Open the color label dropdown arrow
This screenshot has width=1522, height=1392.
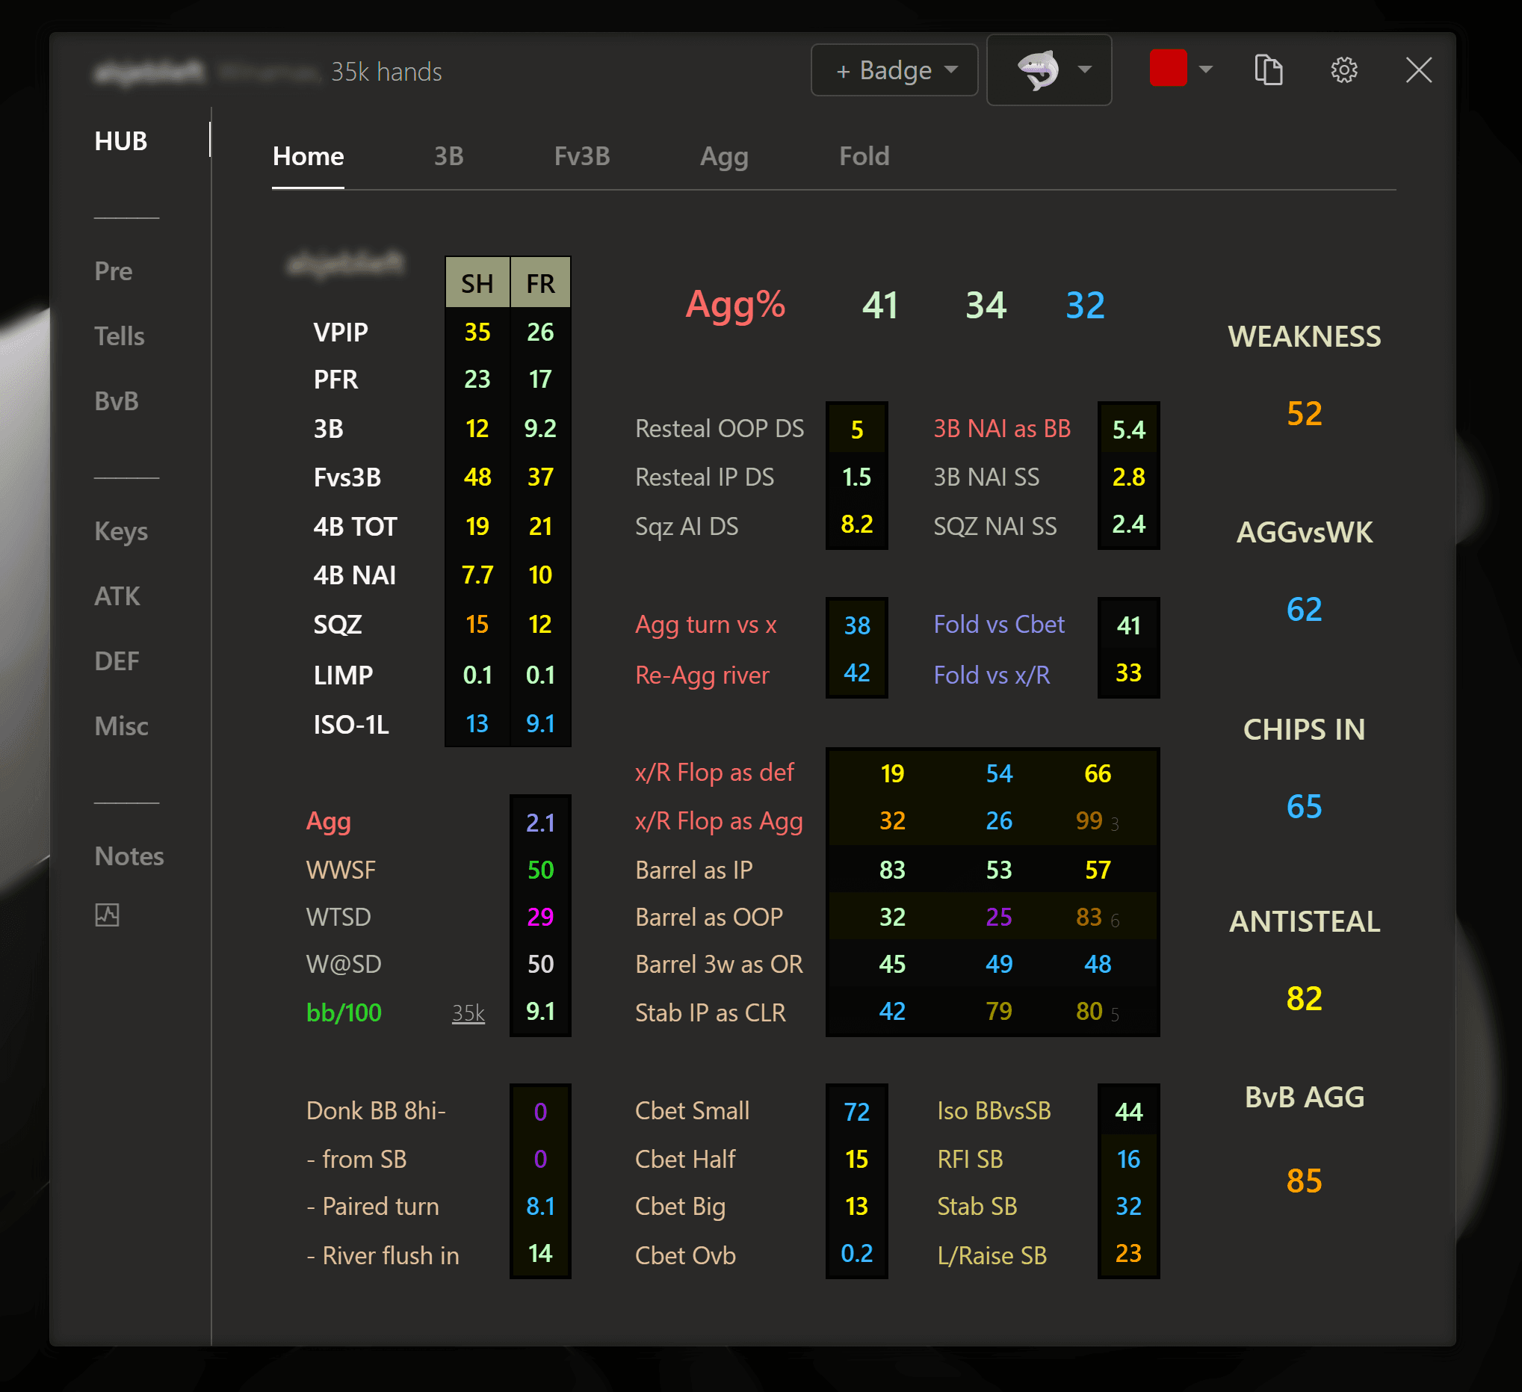(1206, 70)
